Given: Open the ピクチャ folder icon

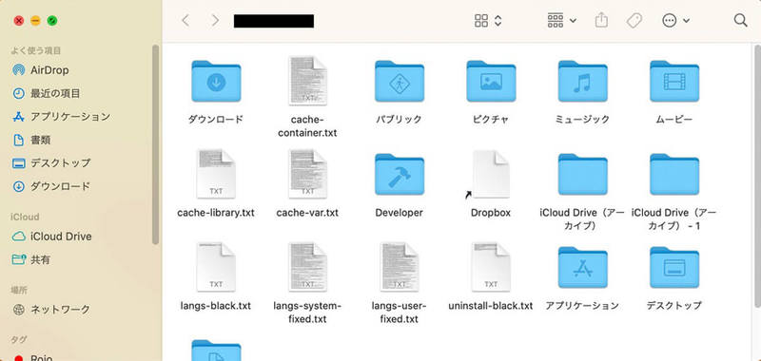Looking at the screenshot, I should 491,81.
